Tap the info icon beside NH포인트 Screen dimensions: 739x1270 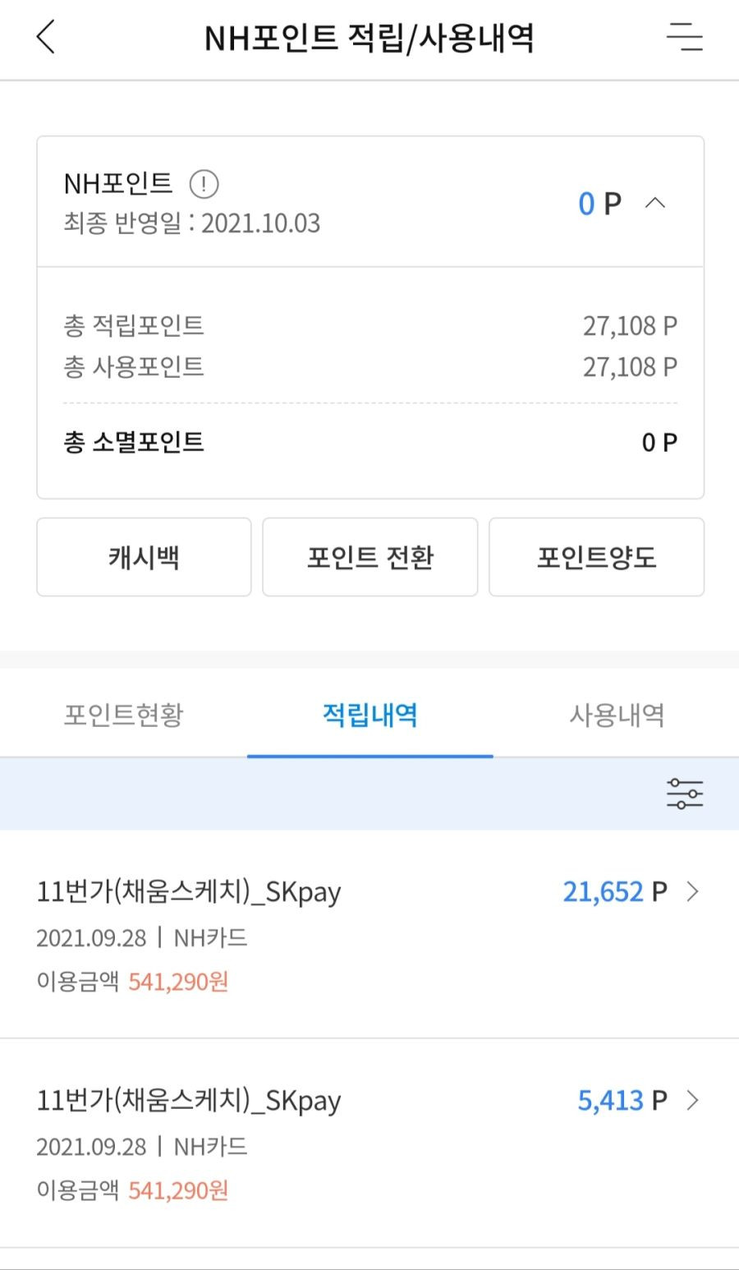point(204,183)
